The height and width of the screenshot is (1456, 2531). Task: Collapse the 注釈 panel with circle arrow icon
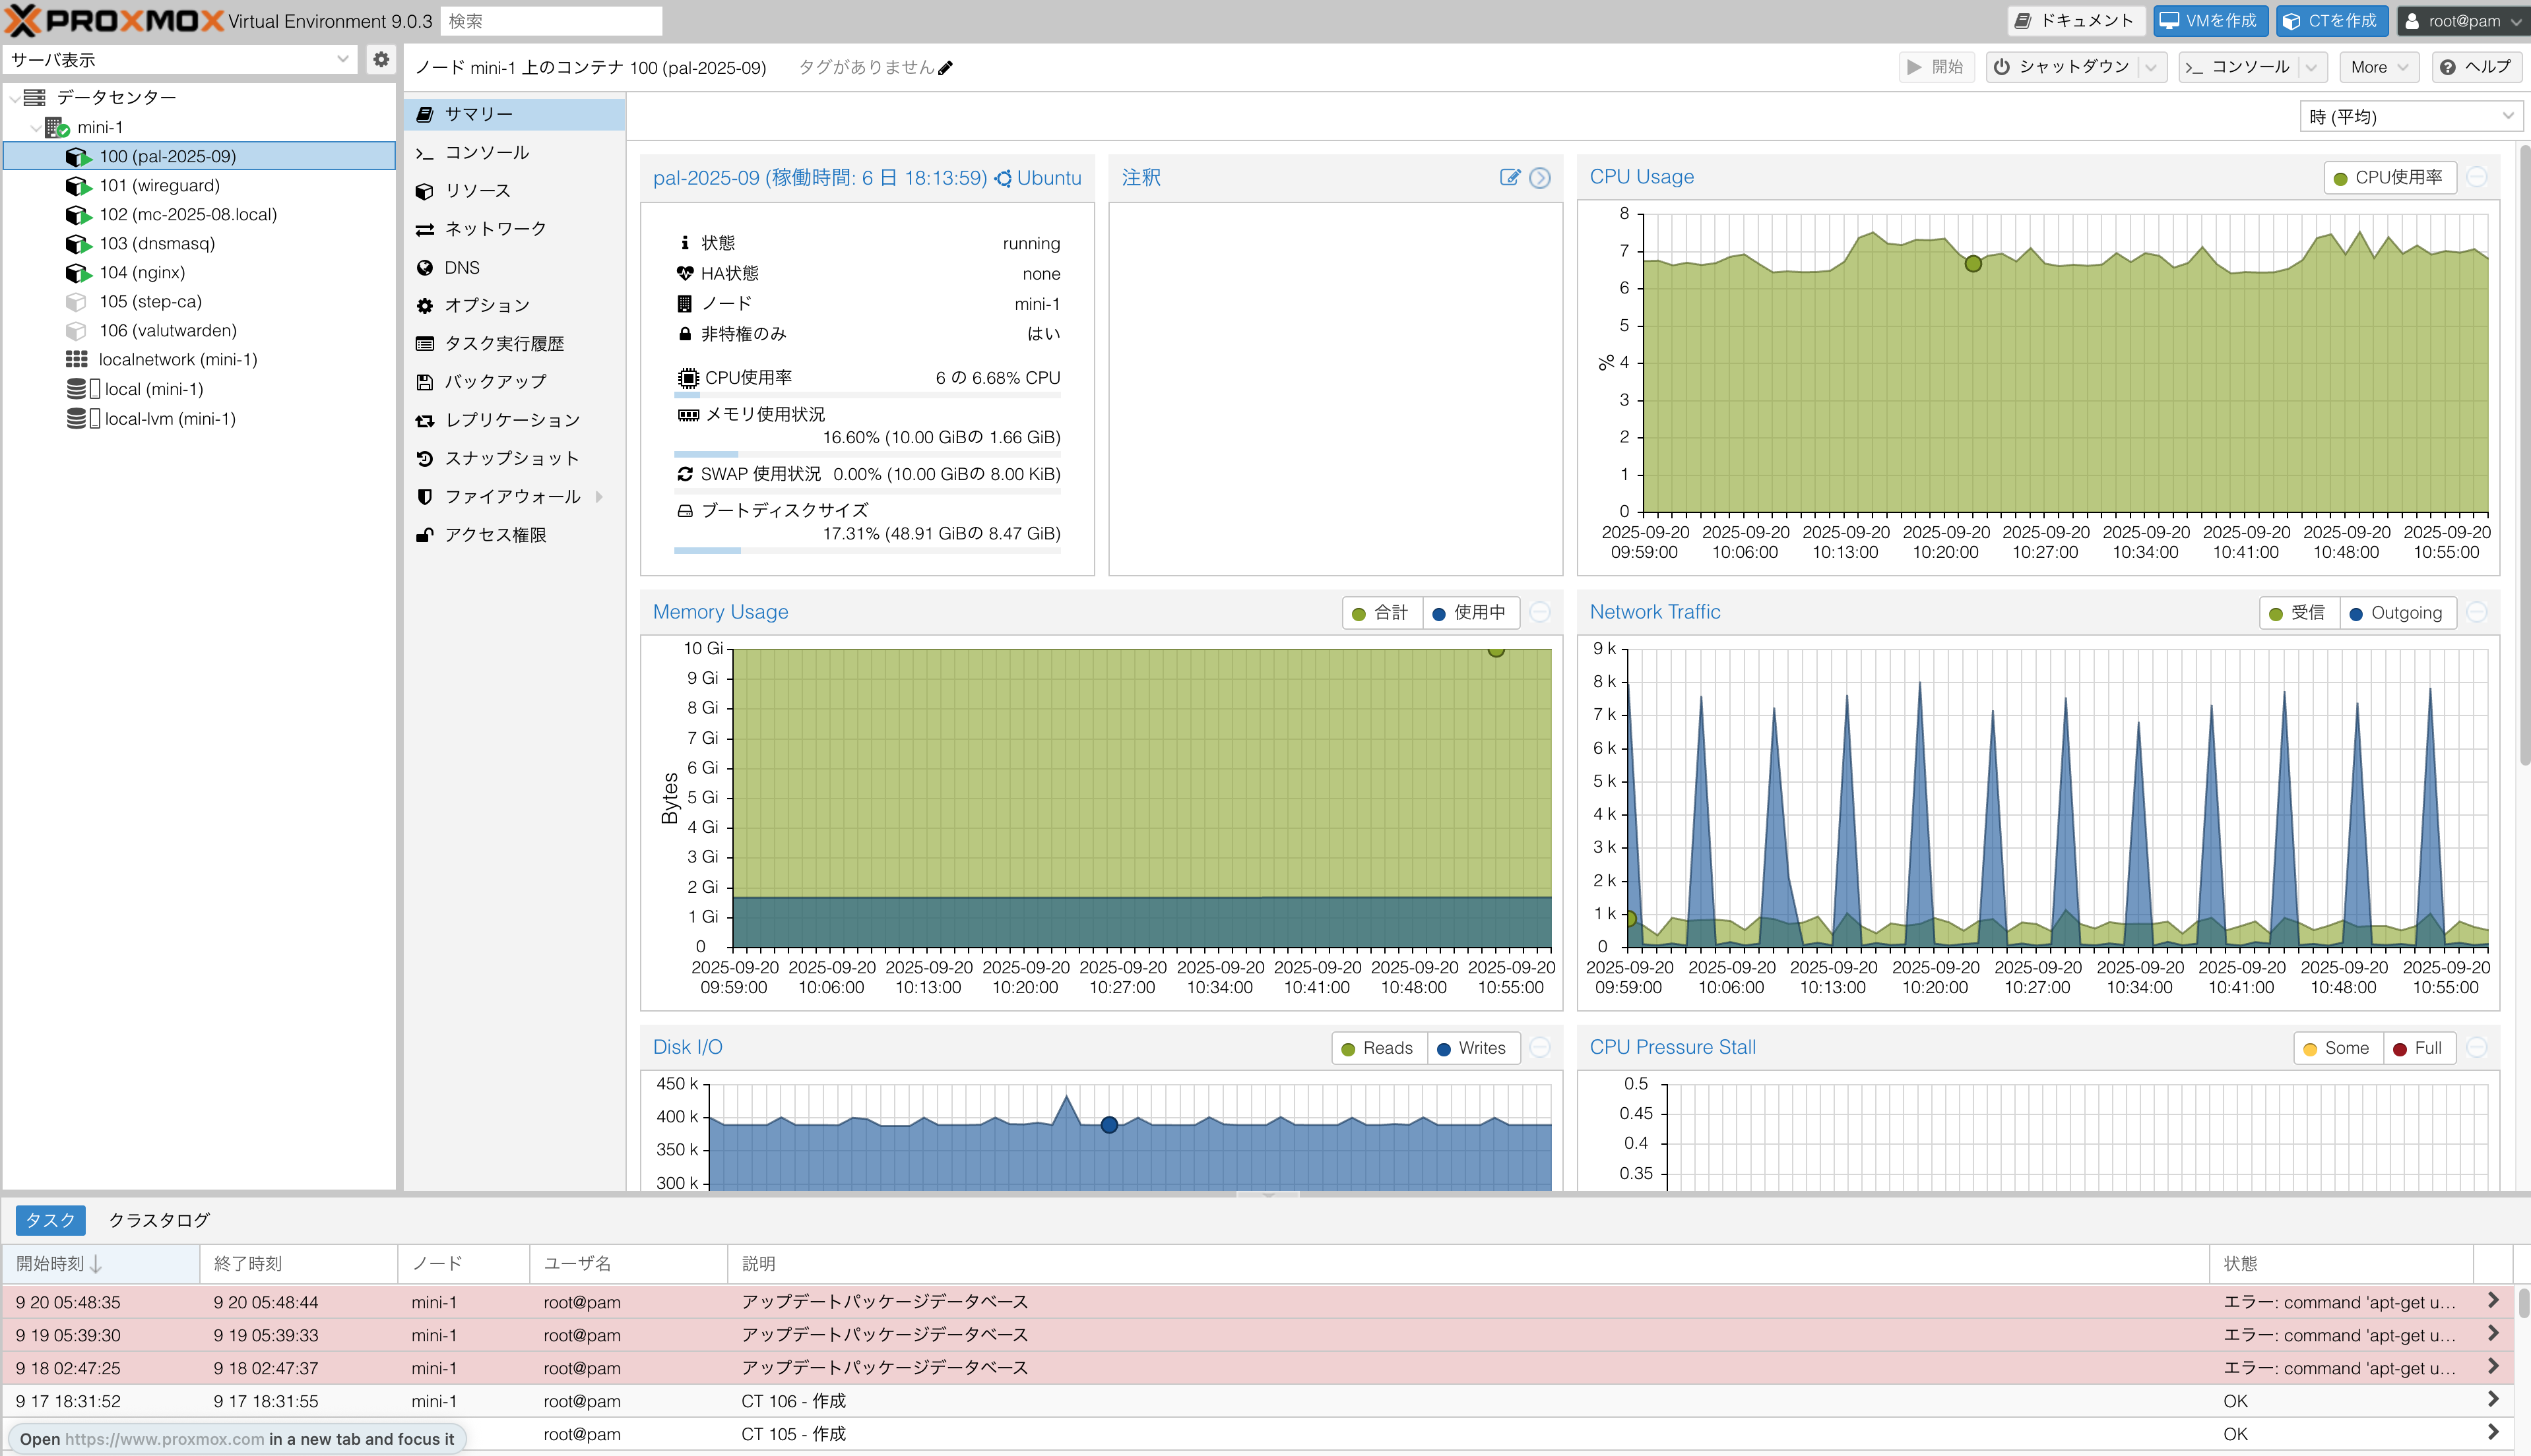[1539, 177]
